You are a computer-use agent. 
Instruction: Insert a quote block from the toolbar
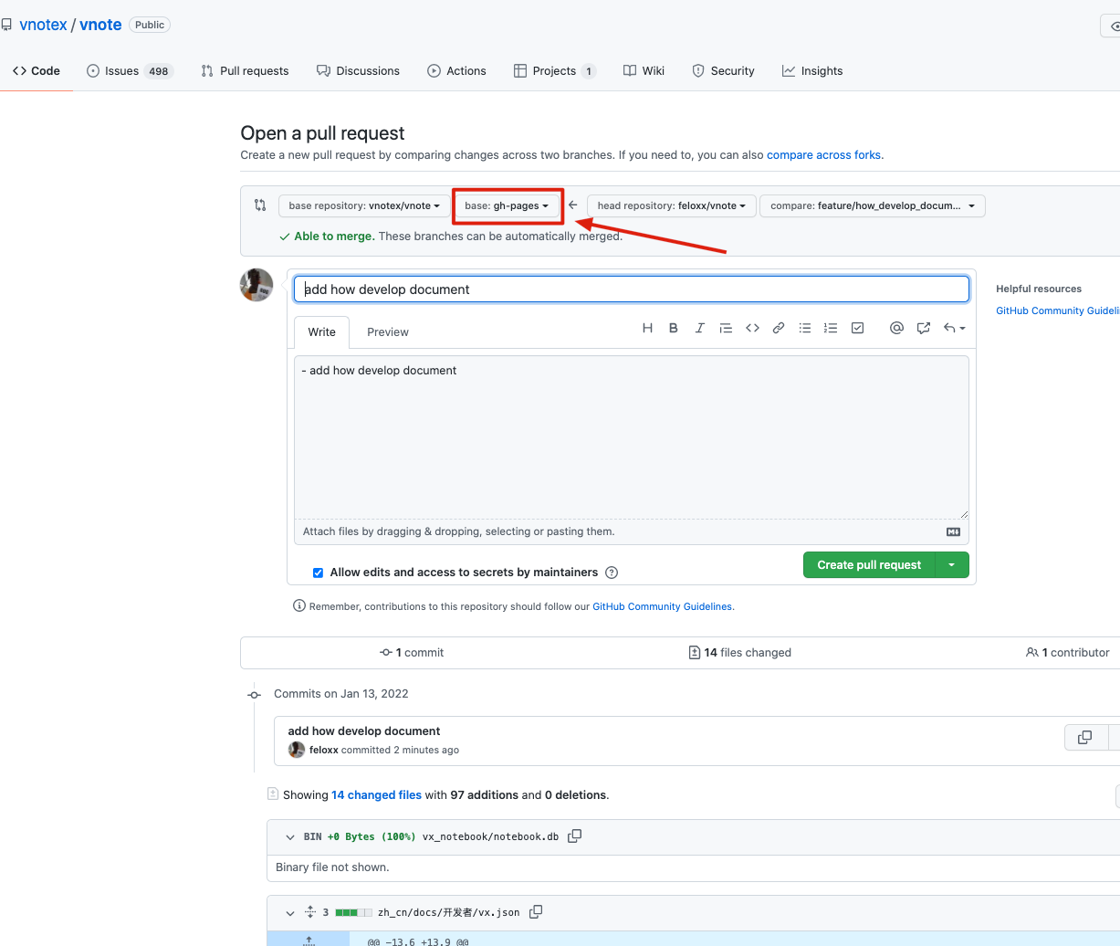point(726,328)
